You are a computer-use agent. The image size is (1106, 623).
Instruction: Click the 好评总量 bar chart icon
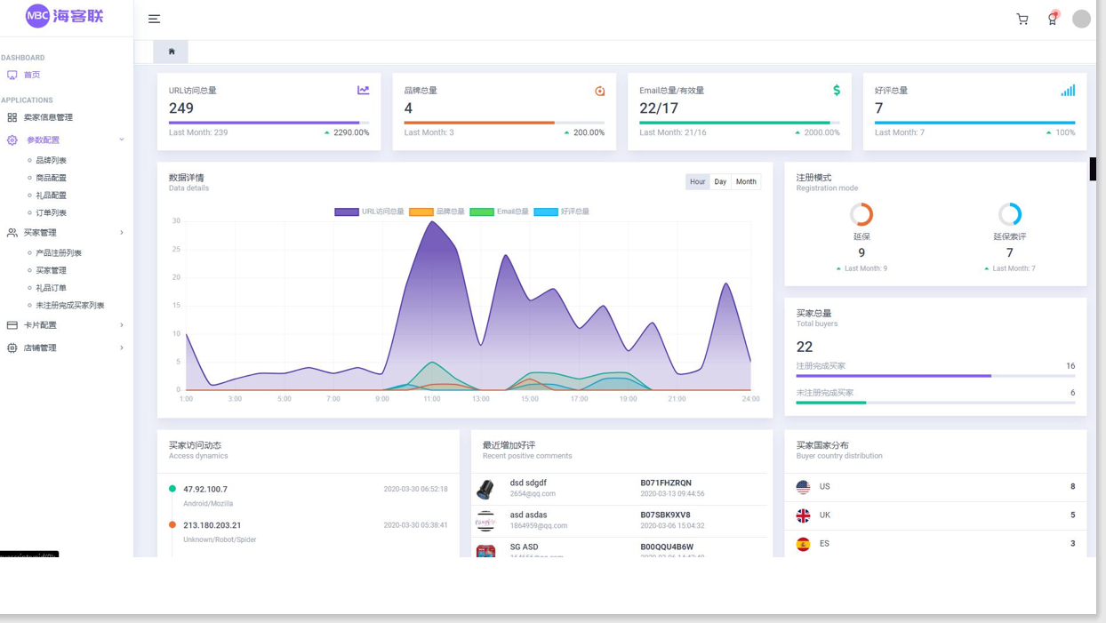pos(1068,90)
